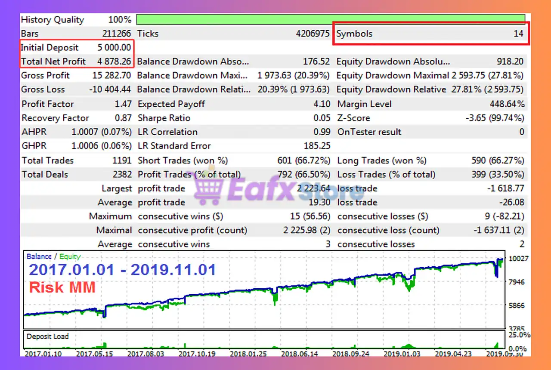Click the Symbols count 14
This screenshot has height=370, width=551.
pos(518,34)
